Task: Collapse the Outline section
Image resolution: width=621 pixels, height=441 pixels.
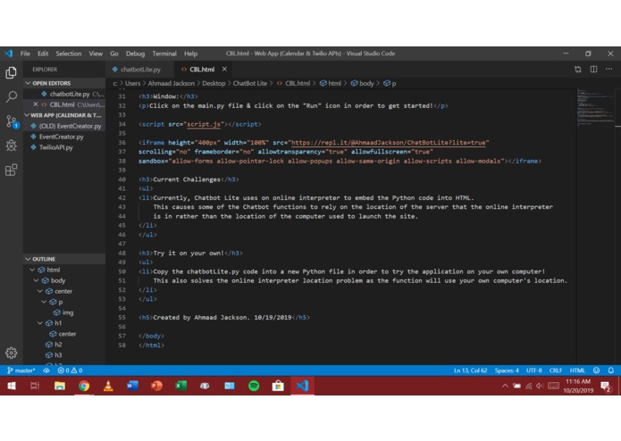Action: (x=28, y=259)
